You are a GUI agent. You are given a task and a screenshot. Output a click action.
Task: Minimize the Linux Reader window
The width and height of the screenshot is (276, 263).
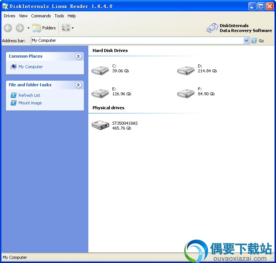252,6
